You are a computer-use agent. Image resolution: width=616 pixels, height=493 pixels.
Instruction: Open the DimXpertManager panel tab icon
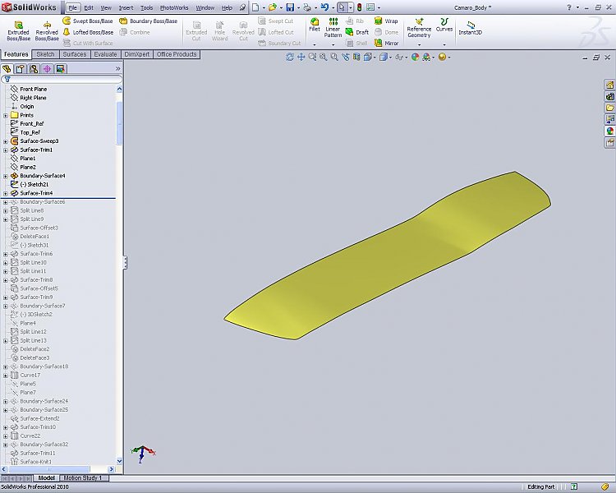(x=47, y=69)
